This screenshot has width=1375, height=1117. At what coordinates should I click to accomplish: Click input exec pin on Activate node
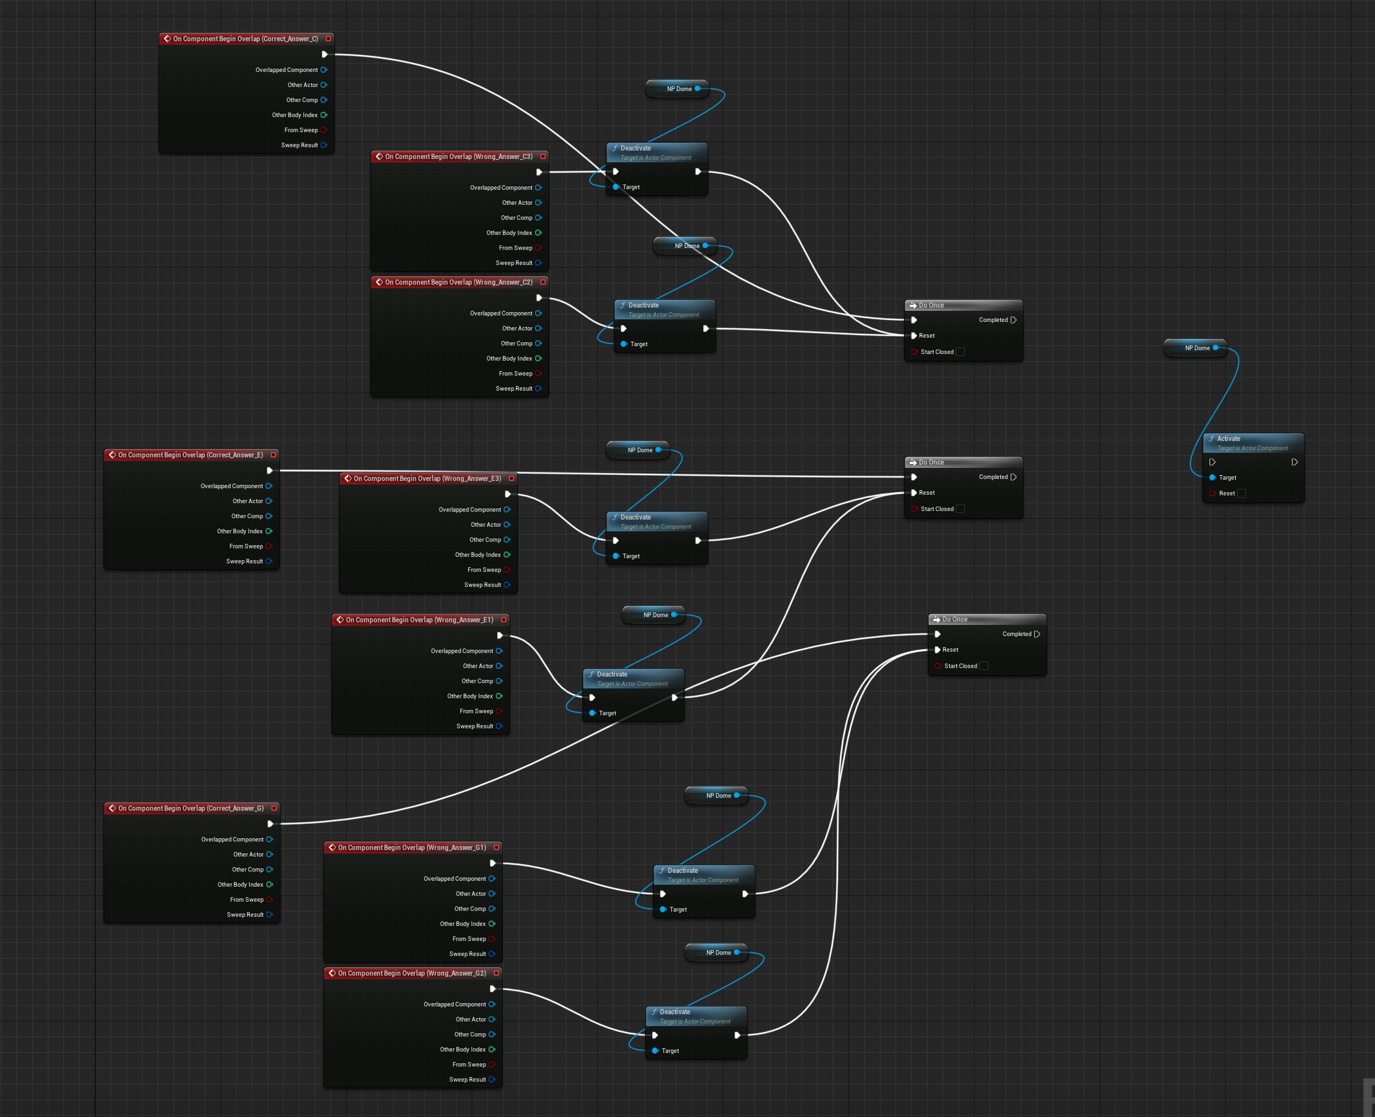click(1212, 462)
